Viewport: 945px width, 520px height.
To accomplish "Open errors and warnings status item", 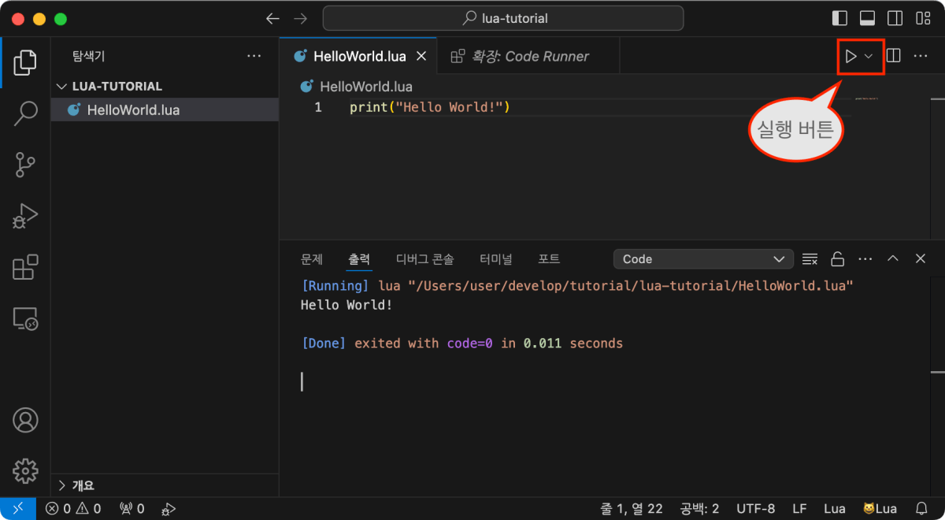I will 73,509.
